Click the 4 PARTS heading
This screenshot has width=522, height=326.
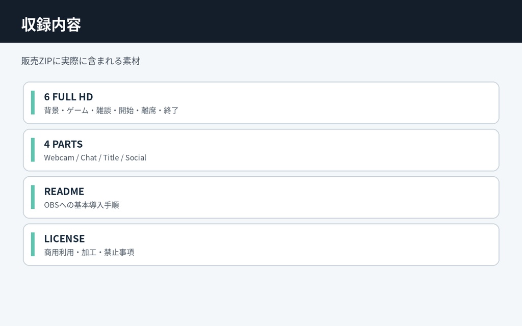(x=63, y=144)
